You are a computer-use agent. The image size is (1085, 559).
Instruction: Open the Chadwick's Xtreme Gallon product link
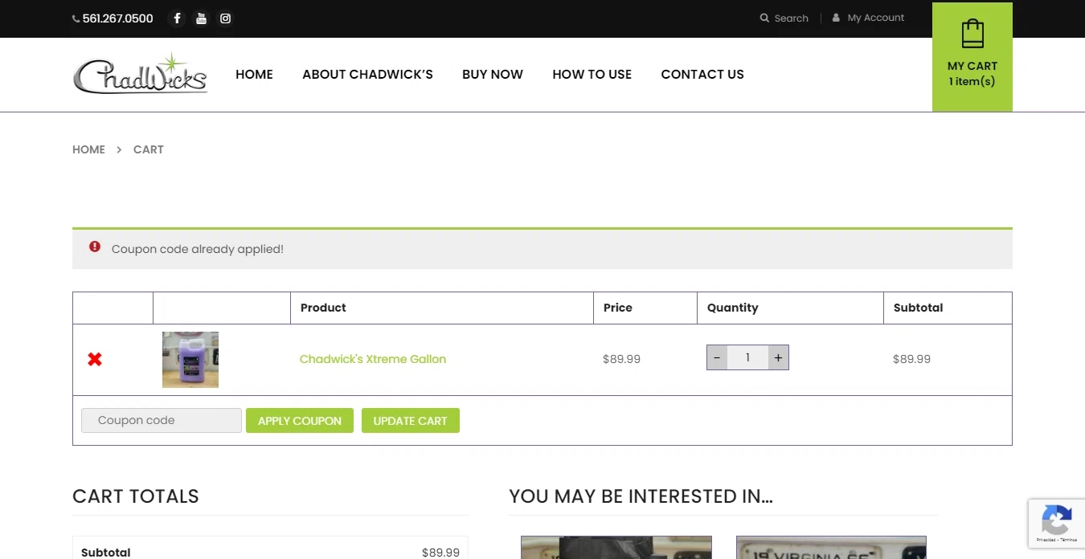tap(373, 359)
